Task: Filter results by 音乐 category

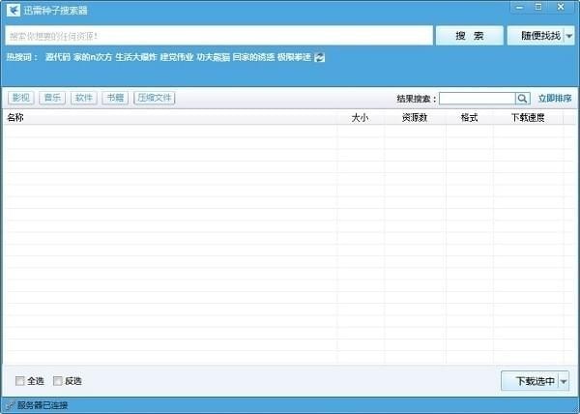Action: pos(52,98)
